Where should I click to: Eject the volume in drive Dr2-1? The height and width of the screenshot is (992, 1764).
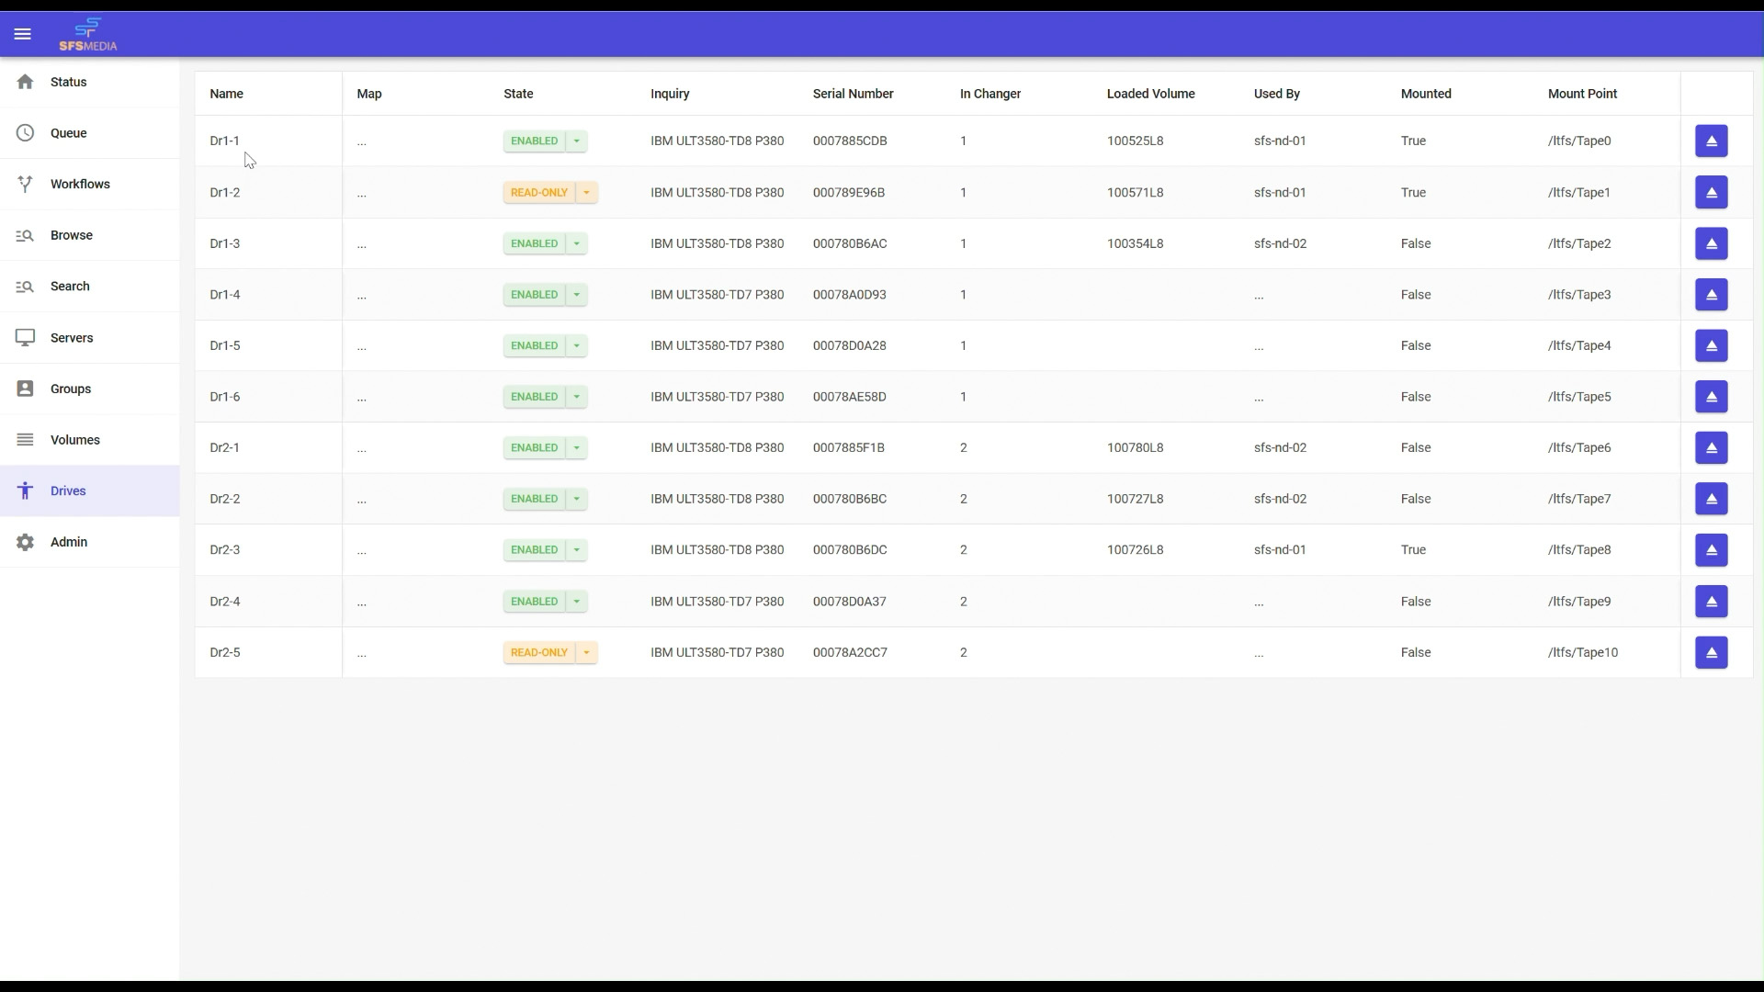1711,448
